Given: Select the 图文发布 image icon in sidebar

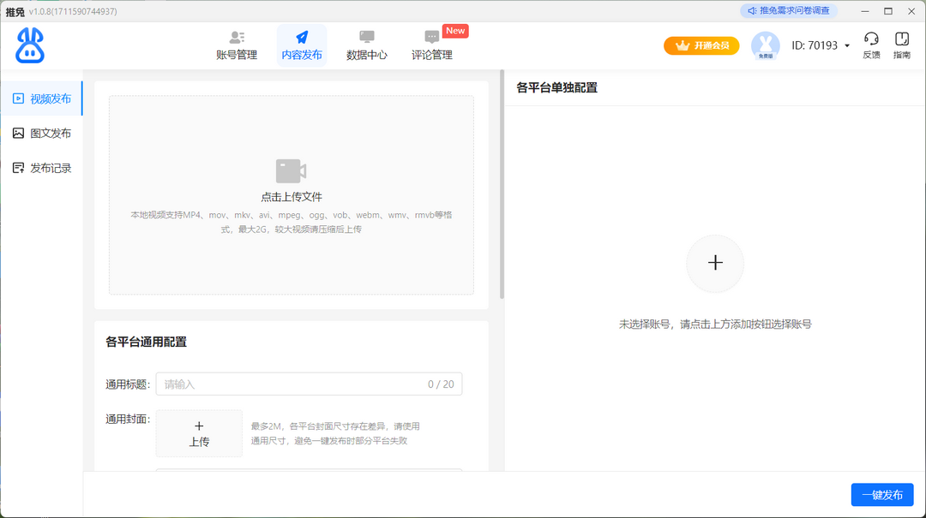Looking at the screenshot, I should (18, 133).
